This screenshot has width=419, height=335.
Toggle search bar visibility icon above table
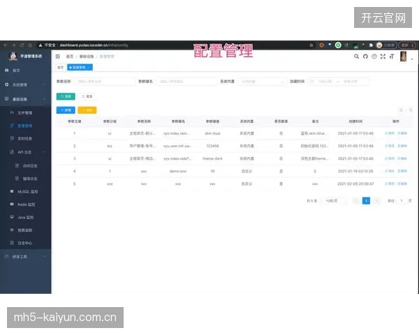[401, 110]
